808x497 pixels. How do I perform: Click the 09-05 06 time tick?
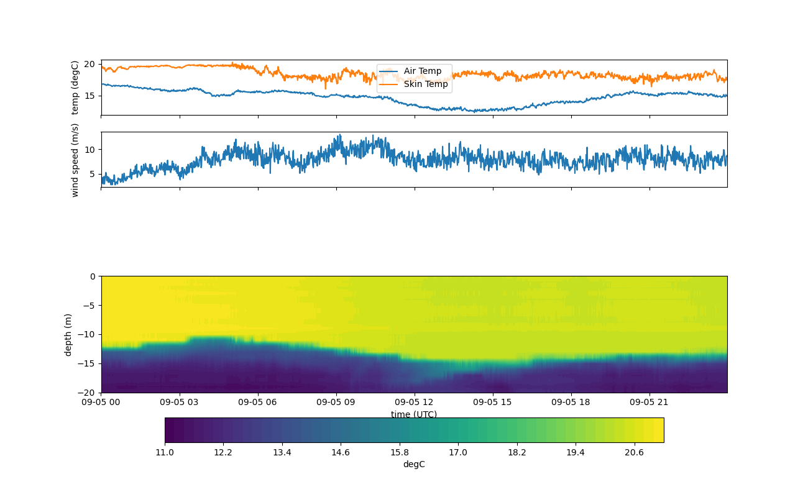(258, 402)
